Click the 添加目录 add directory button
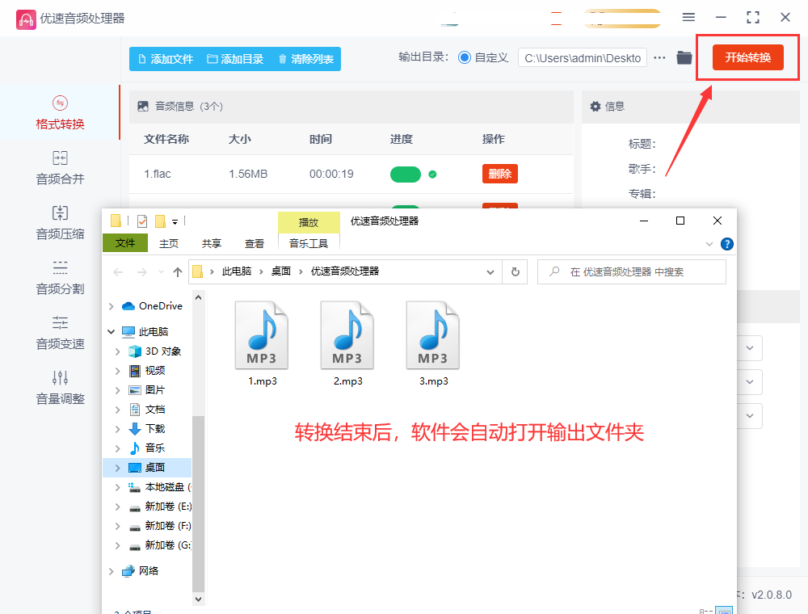Screen dimensions: 808x614 235,59
